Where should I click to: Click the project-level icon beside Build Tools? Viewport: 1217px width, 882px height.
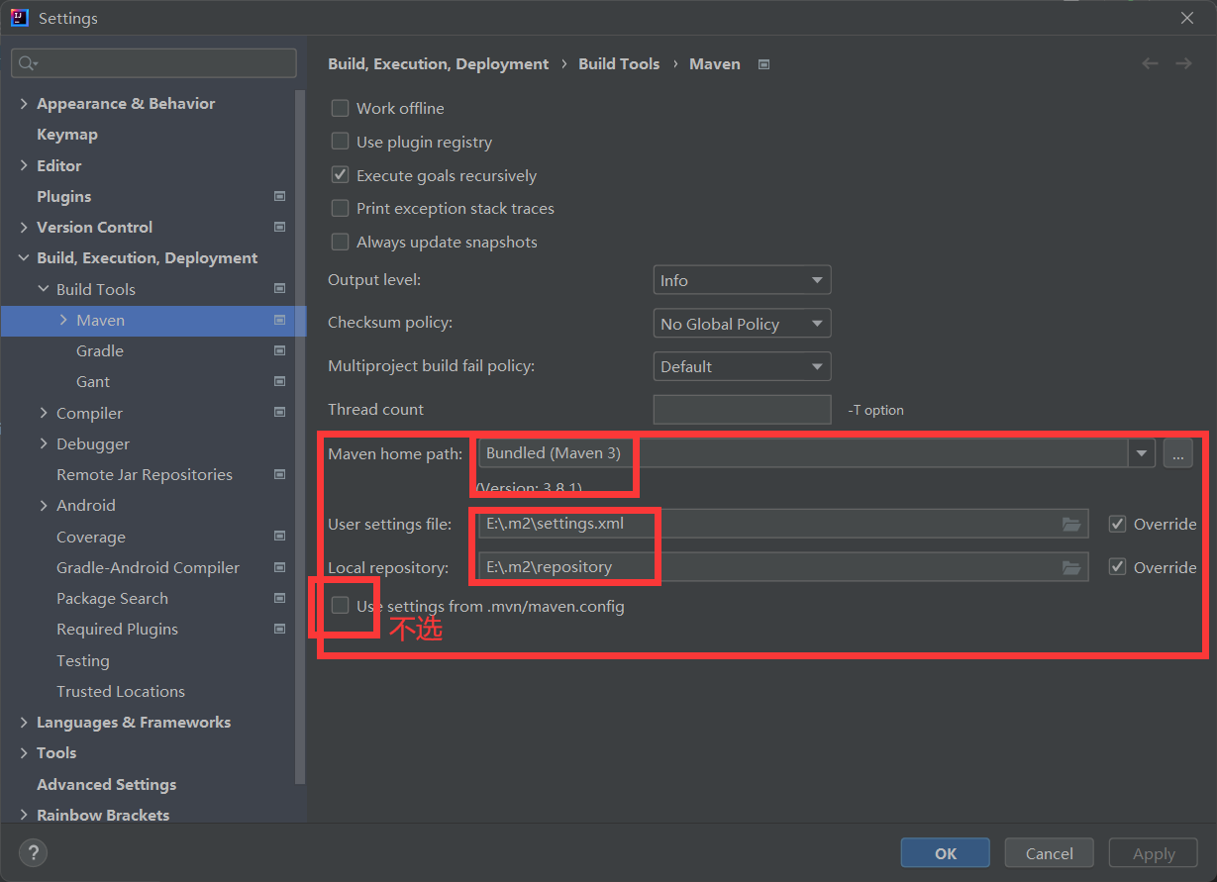tap(280, 289)
